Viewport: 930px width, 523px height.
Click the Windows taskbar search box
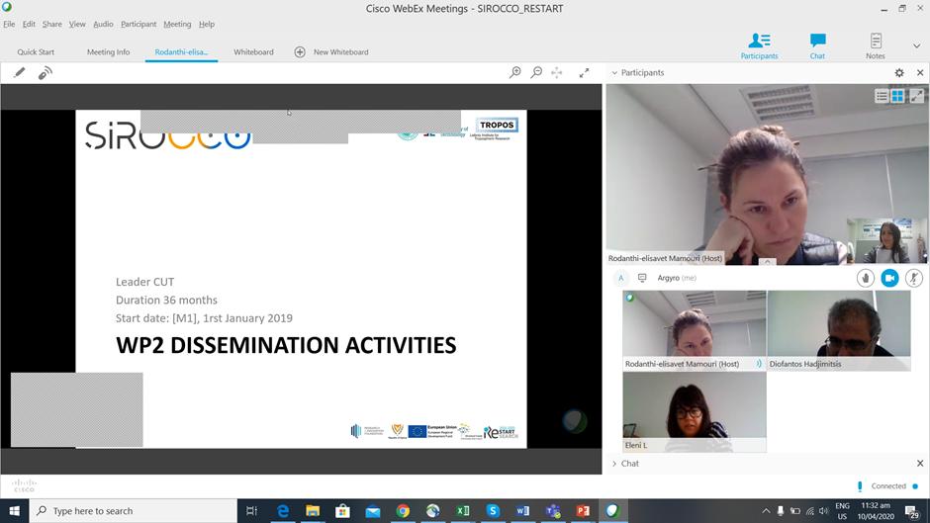click(134, 511)
